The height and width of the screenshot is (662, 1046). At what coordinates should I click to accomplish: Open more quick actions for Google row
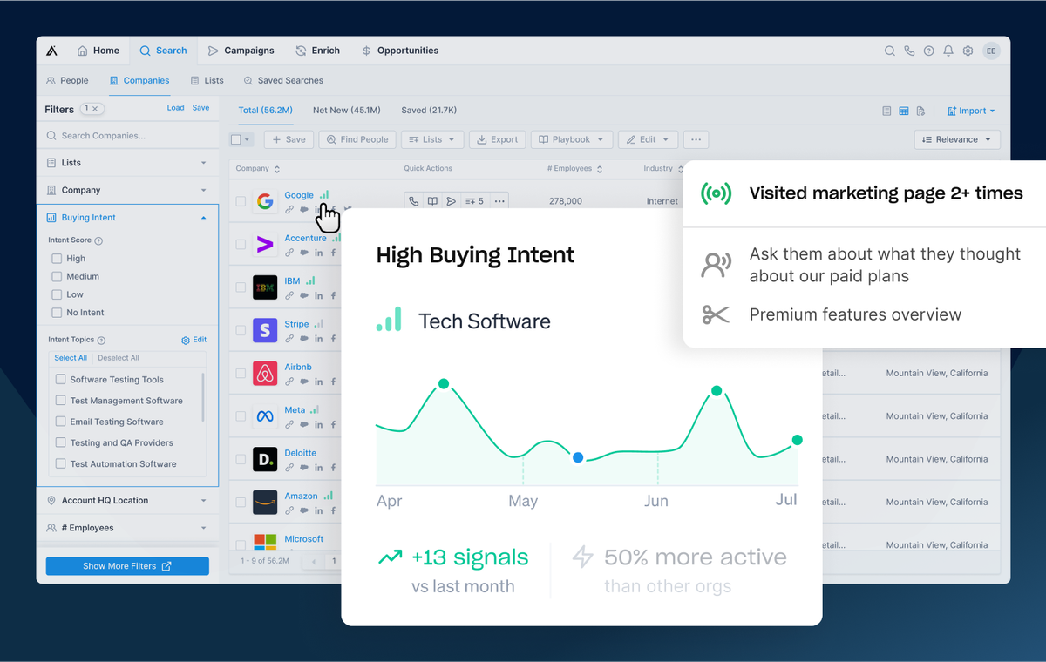[499, 201]
